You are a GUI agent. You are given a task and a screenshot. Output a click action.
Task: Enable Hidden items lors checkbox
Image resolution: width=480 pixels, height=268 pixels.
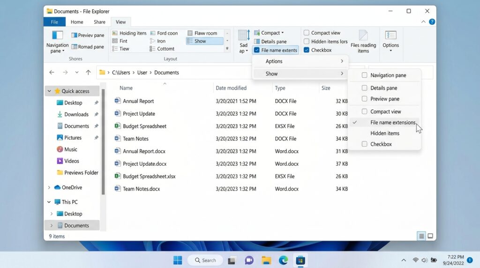click(x=307, y=41)
